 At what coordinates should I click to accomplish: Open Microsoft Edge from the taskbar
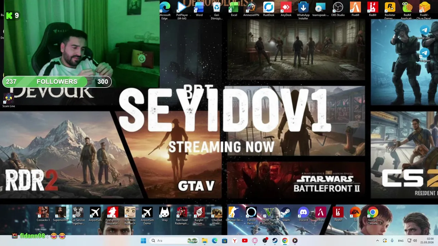tap(215, 241)
